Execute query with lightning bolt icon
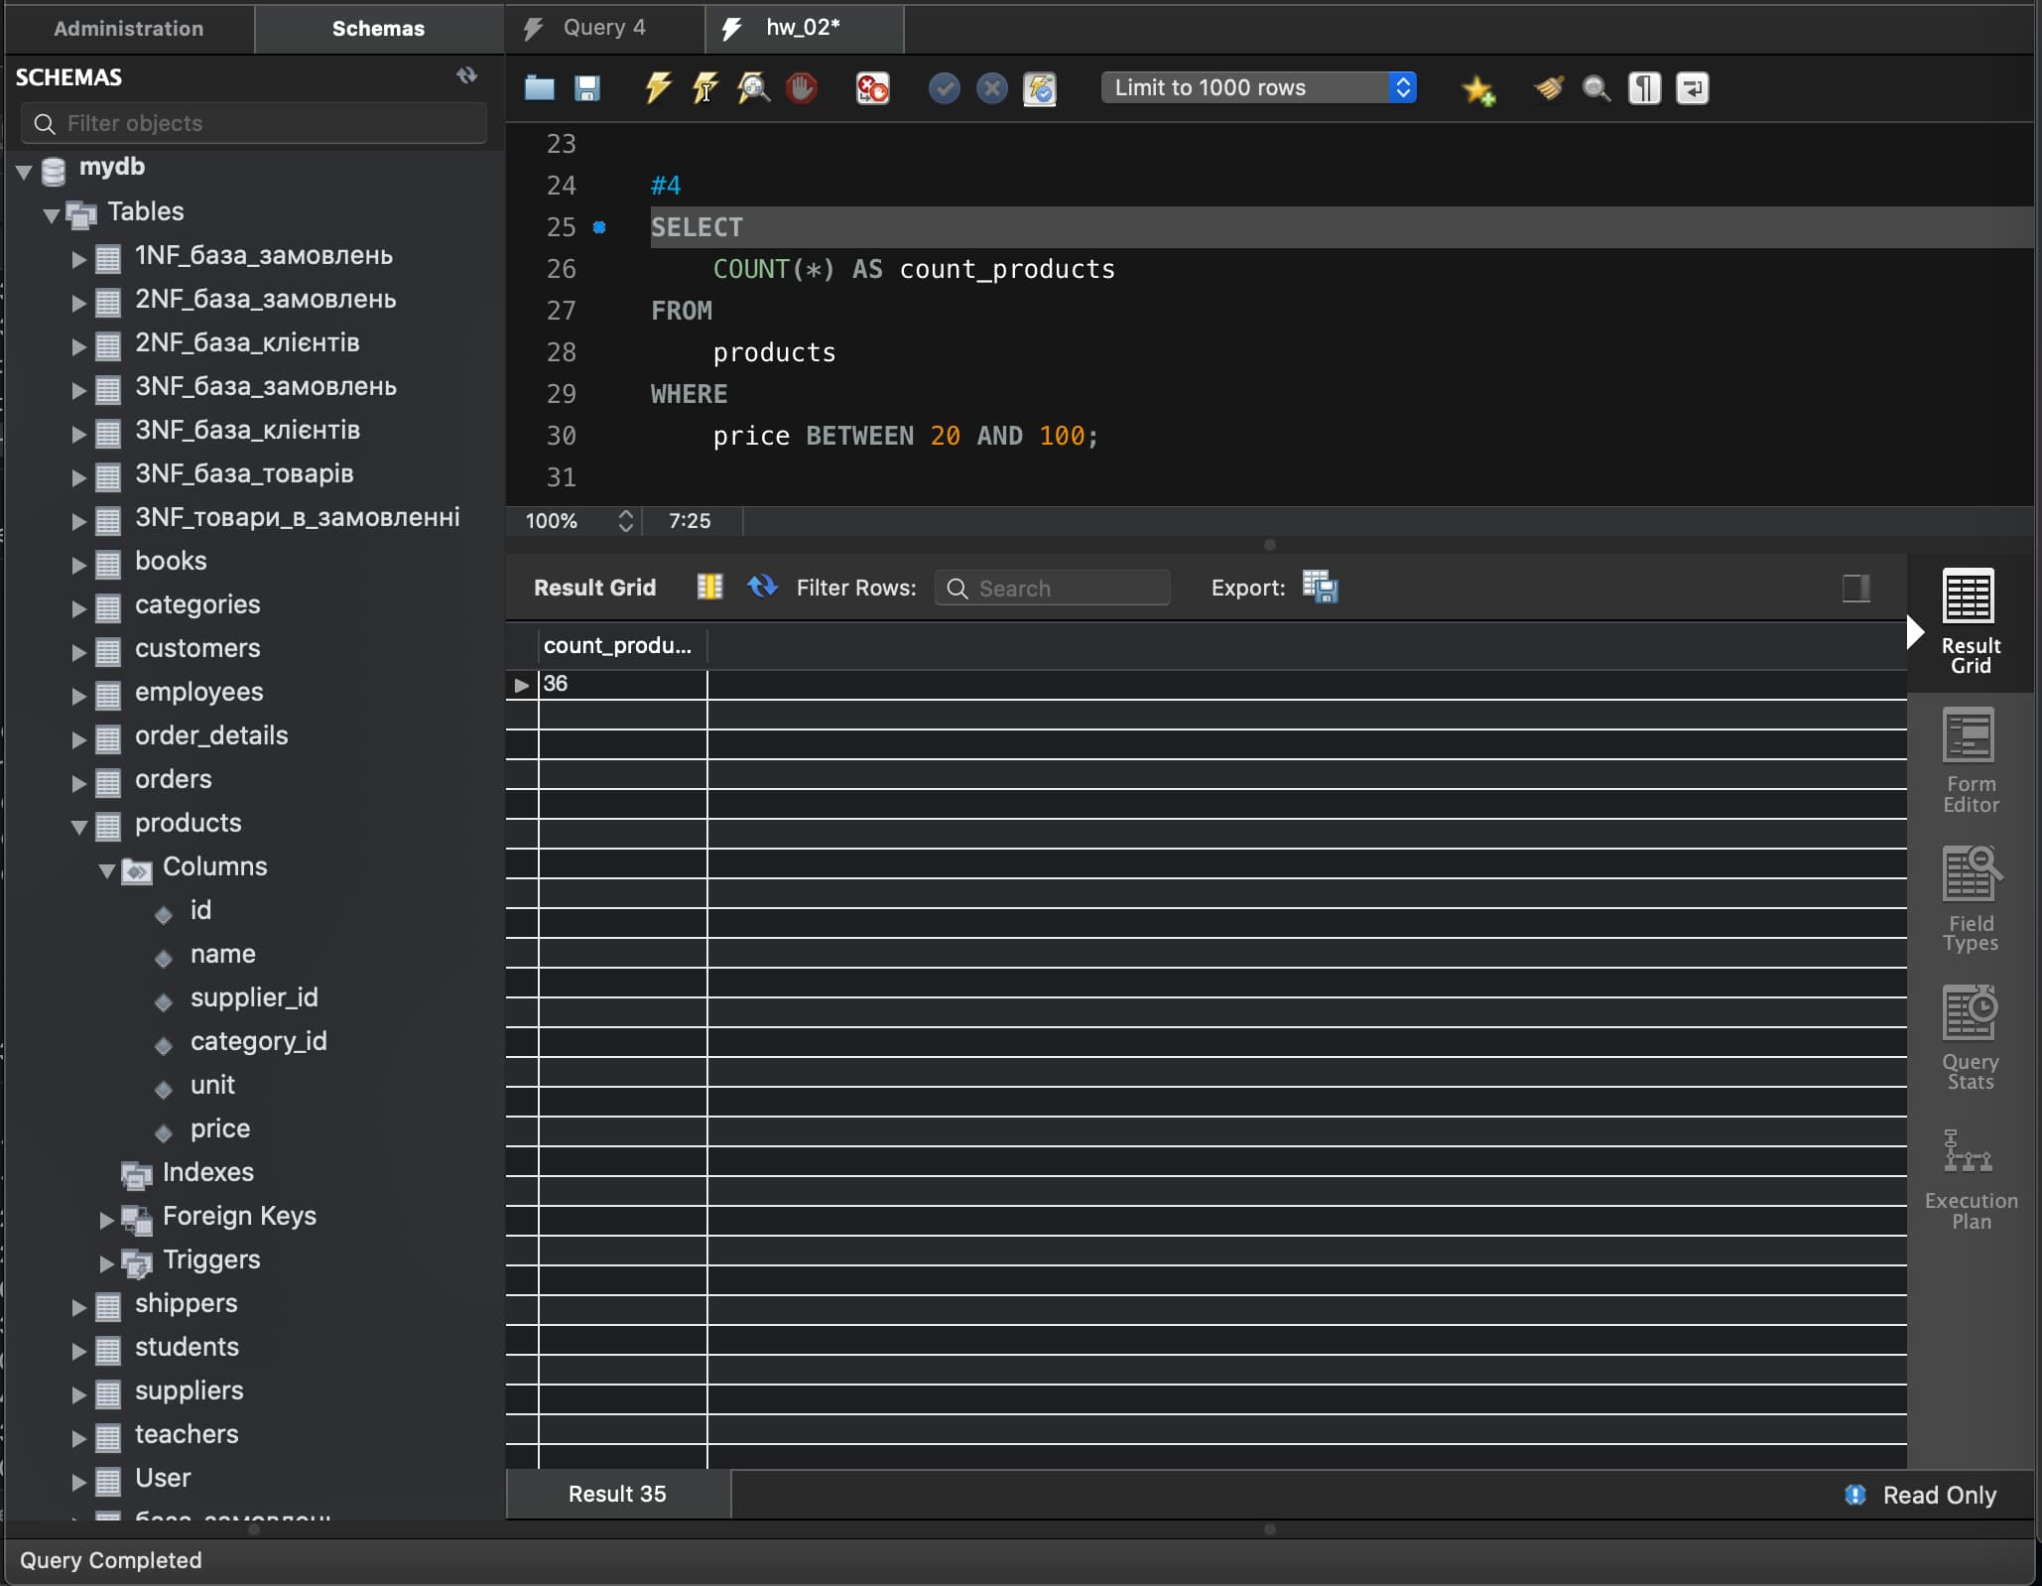The width and height of the screenshot is (2042, 1586). point(657,88)
